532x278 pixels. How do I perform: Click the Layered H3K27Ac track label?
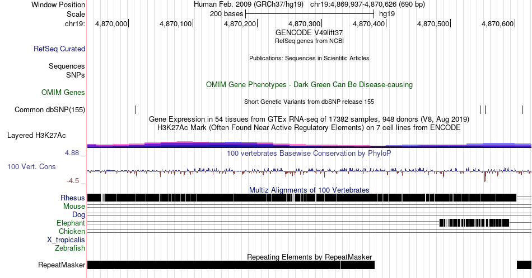(x=36, y=135)
